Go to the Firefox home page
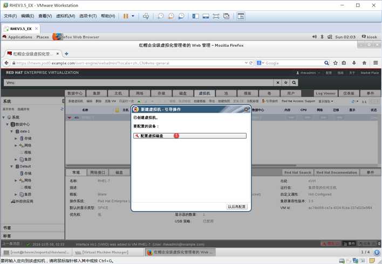The width and height of the screenshot is (382, 264). pos(364,63)
